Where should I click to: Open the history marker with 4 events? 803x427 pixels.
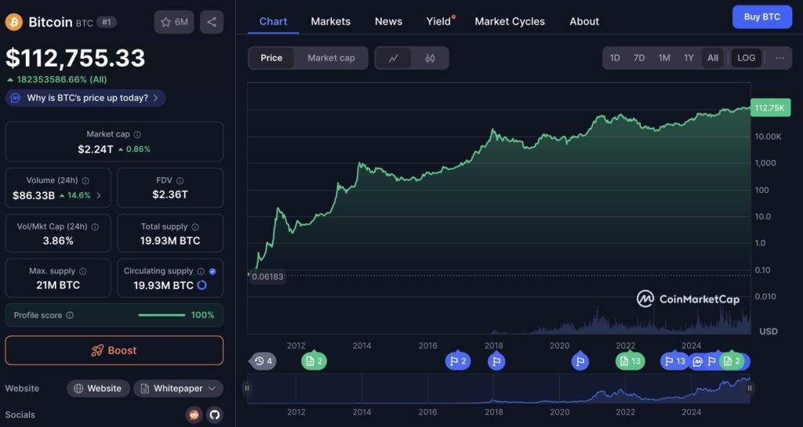point(263,361)
